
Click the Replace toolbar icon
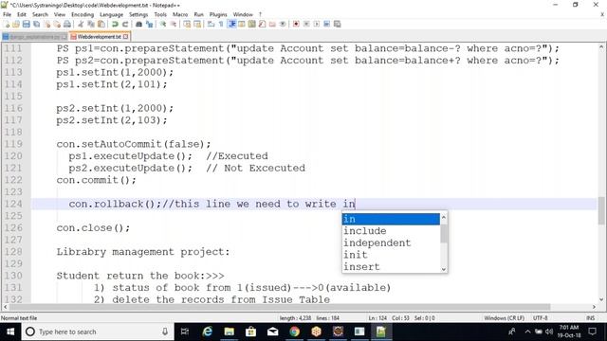pos(149,24)
